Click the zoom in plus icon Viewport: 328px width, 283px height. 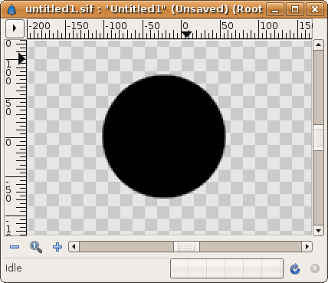[57, 247]
